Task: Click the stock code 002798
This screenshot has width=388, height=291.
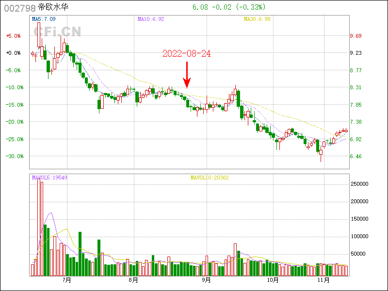Action: click(x=20, y=8)
